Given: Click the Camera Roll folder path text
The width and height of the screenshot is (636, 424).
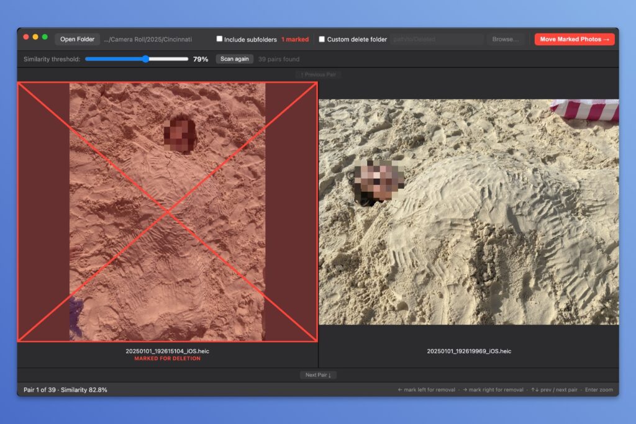Looking at the screenshot, I should point(148,39).
